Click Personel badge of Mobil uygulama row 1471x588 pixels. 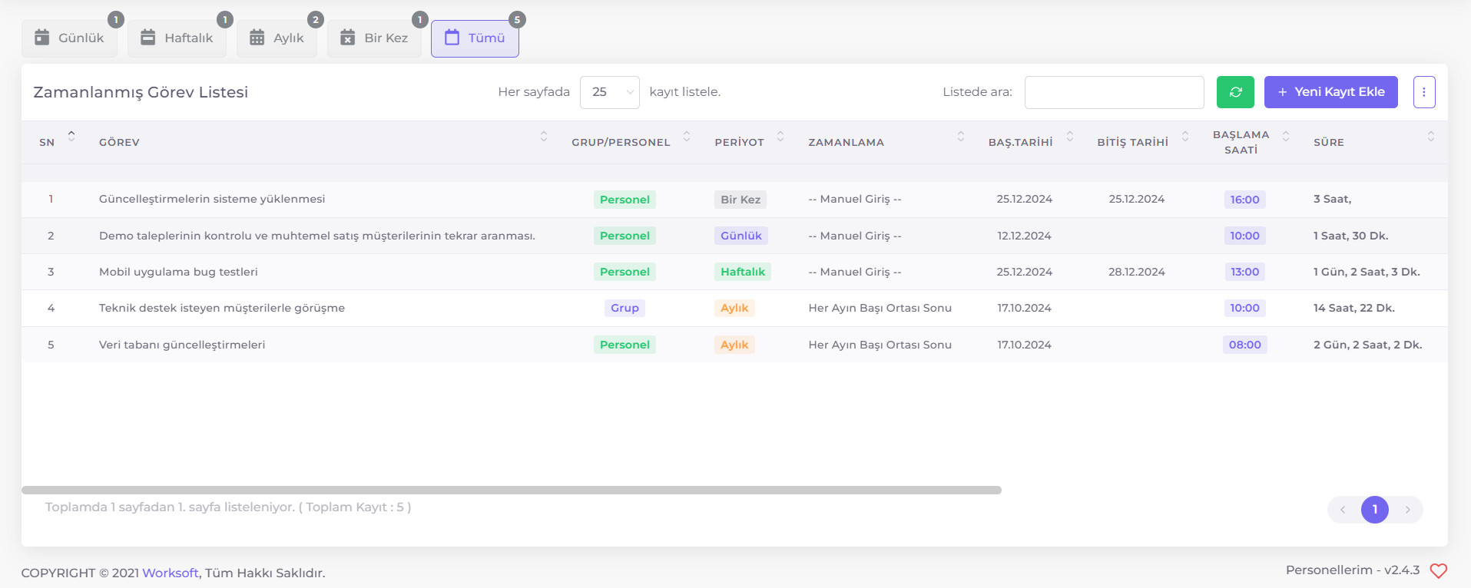[625, 272]
